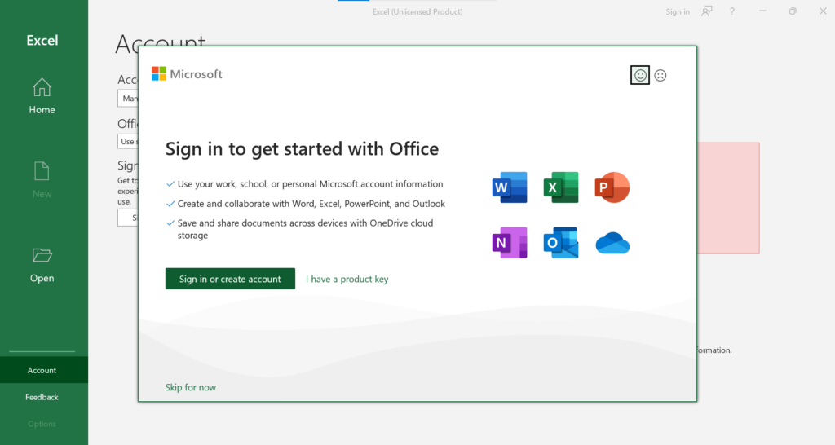The height and width of the screenshot is (445, 835).
Task: Minimize the Excel window
Action: point(762,11)
